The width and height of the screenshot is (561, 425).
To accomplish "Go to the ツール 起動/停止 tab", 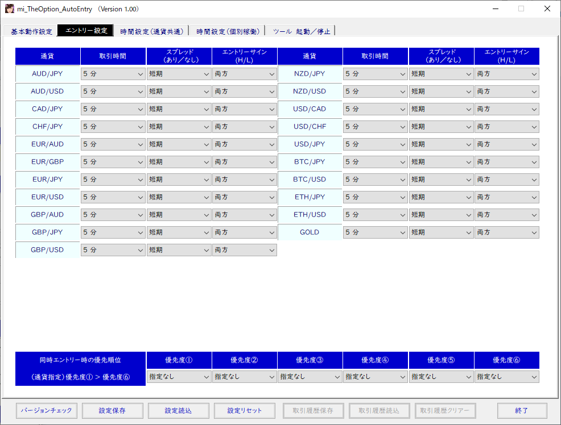I will pyautogui.click(x=302, y=31).
